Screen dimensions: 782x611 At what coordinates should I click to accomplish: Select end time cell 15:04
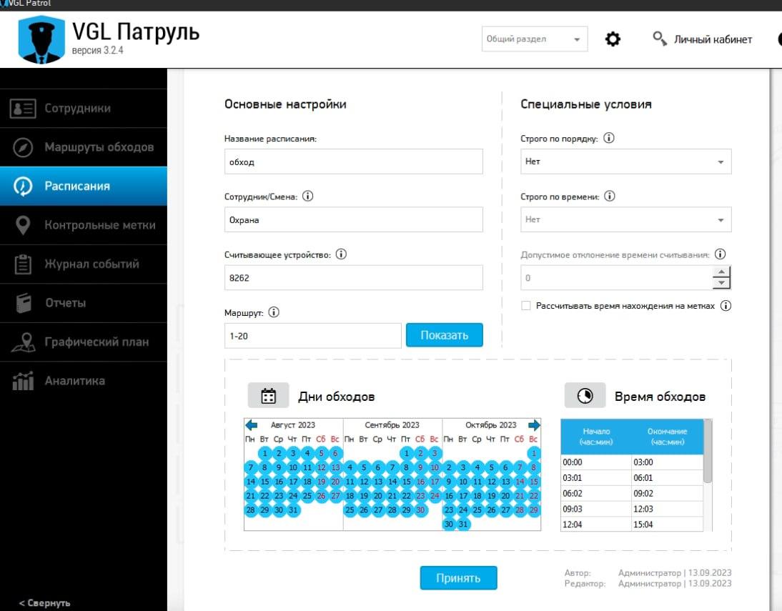(x=668, y=525)
